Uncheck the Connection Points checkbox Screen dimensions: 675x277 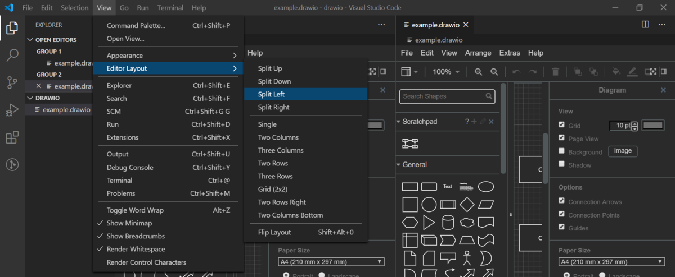coord(561,214)
